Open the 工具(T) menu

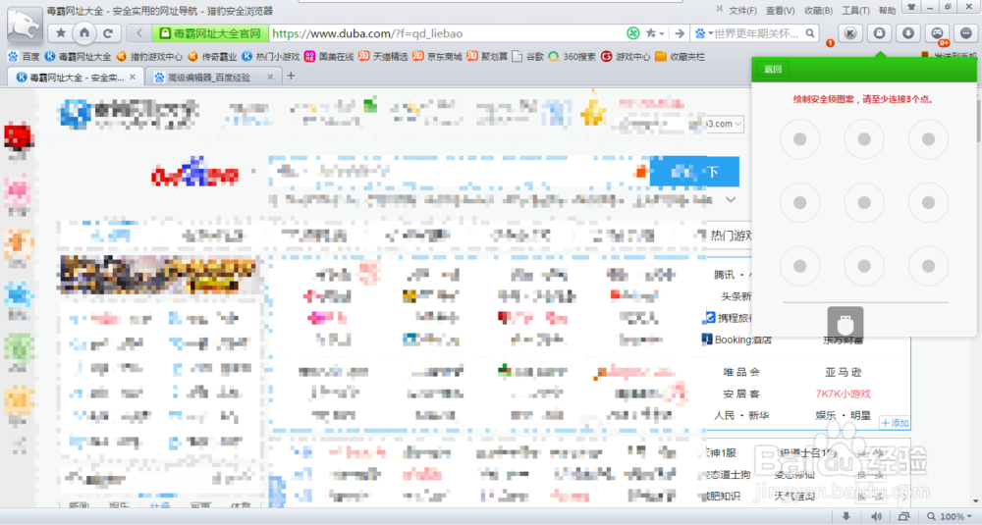click(x=855, y=11)
